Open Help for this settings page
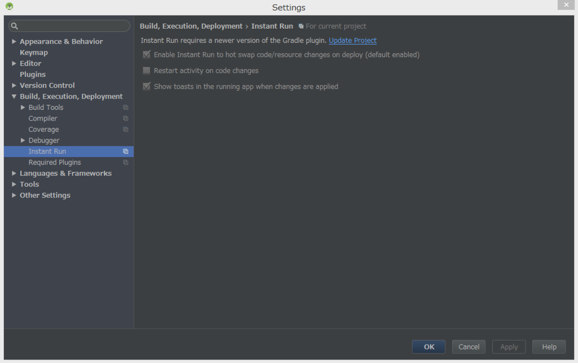This screenshot has width=578, height=363. pos(549,347)
